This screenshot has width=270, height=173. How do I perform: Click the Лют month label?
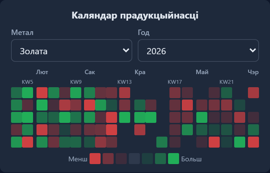(x=42, y=72)
